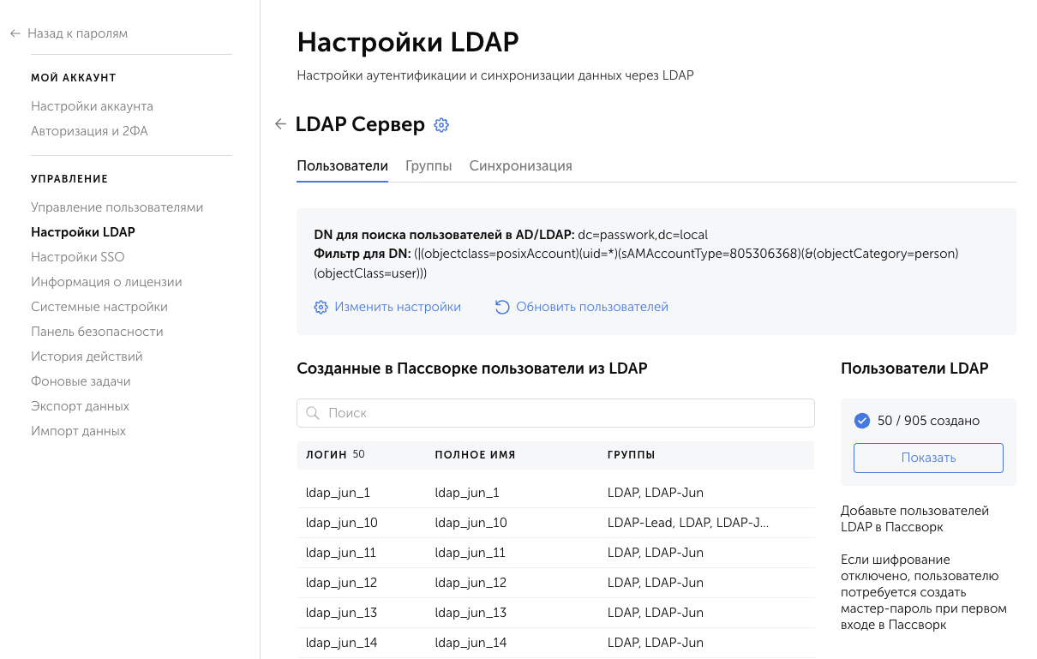Click the ЛОГИН column header
1037x659 pixels.
327,455
